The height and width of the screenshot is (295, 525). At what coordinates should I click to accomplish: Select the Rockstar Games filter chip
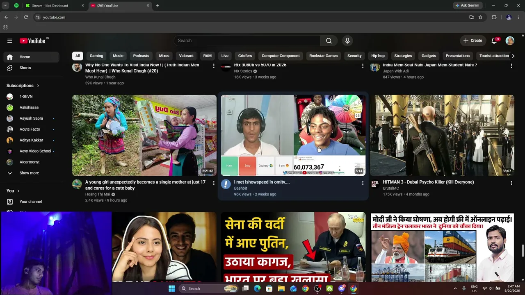[324, 56]
